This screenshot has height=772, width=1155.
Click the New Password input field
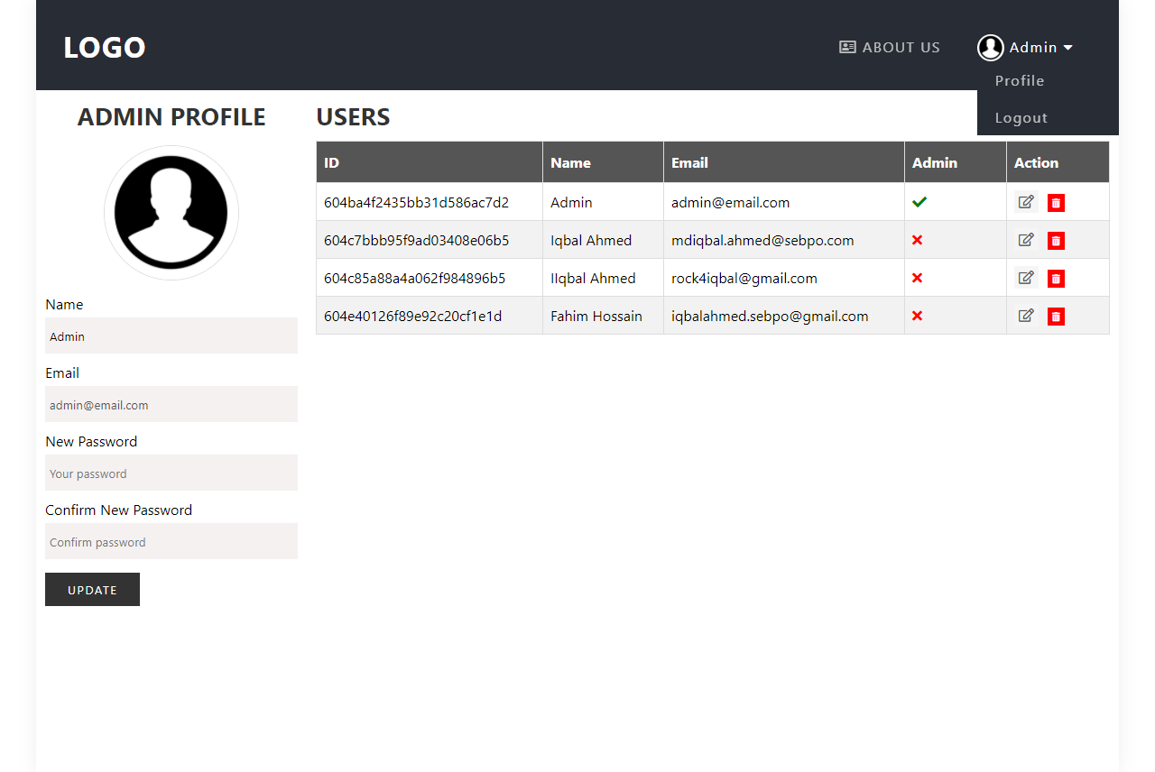[x=171, y=473]
